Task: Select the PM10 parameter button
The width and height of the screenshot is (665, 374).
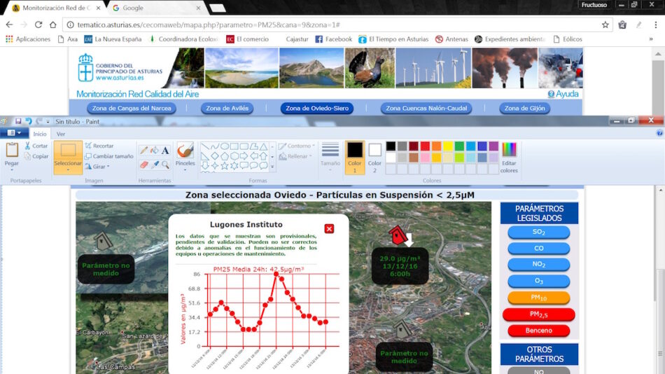Action: click(x=538, y=298)
